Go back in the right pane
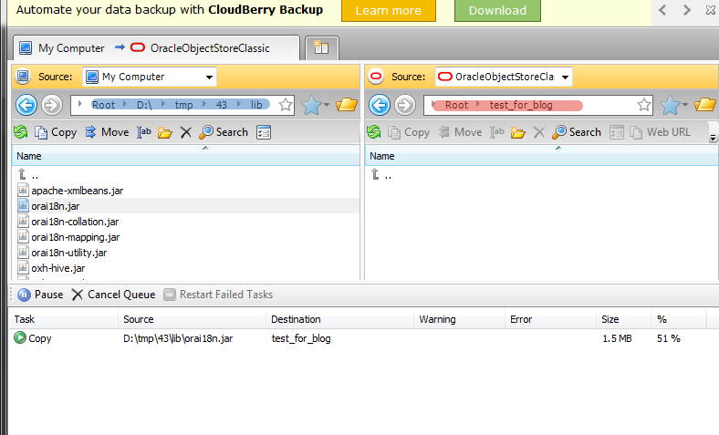Screen dimensions: 719x435 380,105
